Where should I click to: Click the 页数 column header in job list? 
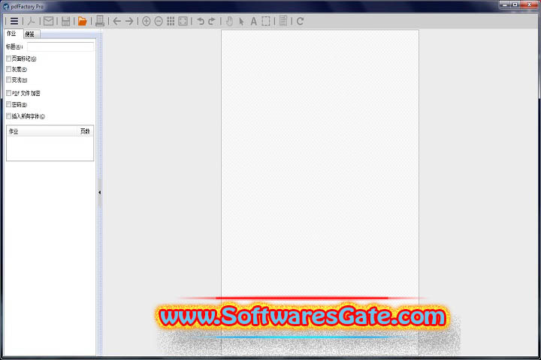85,131
